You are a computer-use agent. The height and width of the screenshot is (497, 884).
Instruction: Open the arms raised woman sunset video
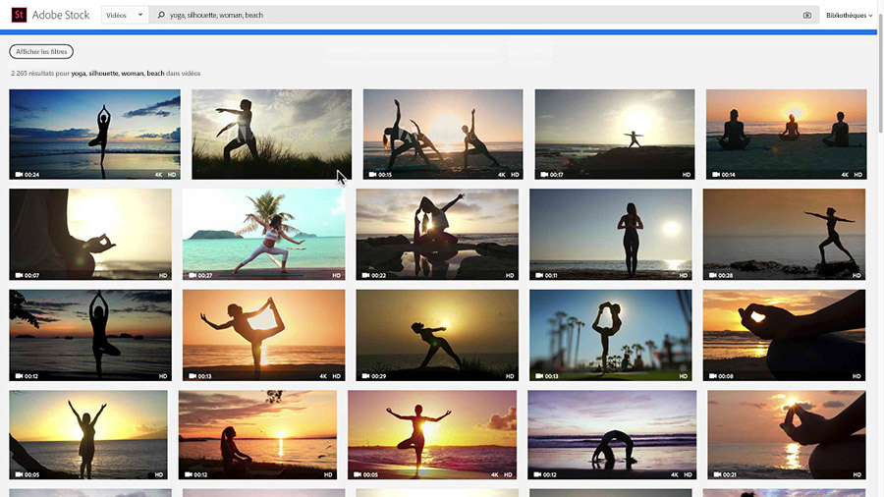(x=88, y=435)
